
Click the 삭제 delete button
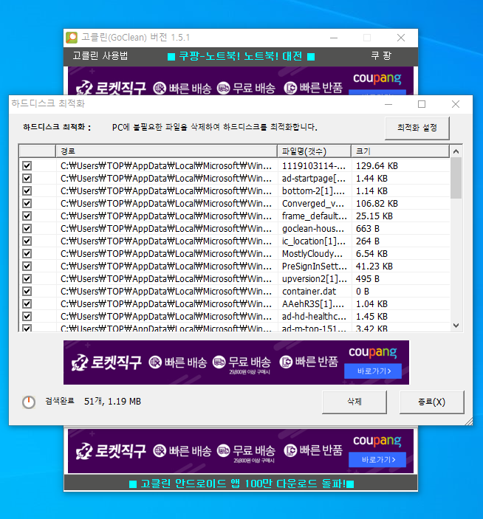[354, 402]
